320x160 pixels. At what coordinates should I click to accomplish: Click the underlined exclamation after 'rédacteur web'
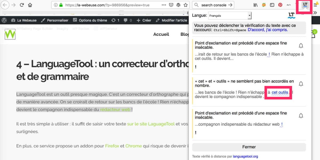(x=282, y=124)
